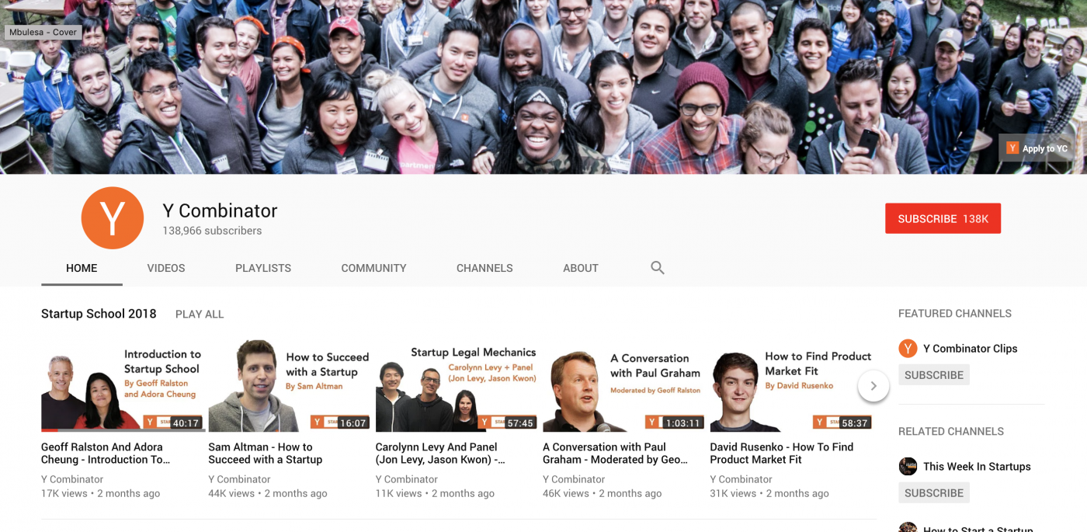This screenshot has height=532, width=1087.
Task: Subscribe to Y Combinator Clips
Action: [x=933, y=374]
